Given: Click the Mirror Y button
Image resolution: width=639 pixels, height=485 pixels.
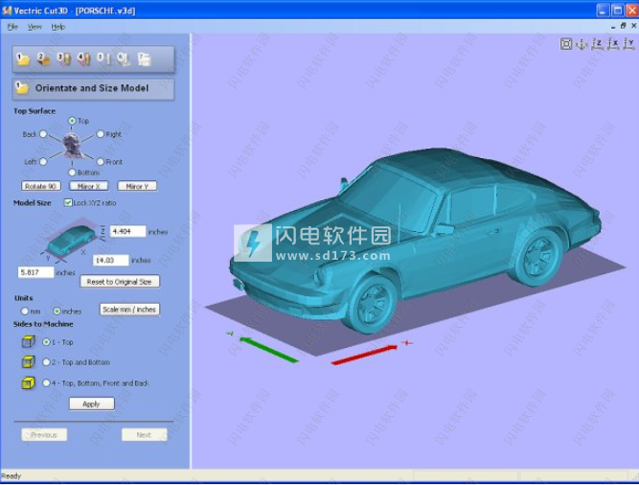Looking at the screenshot, I should pyautogui.click(x=137, y=186).
